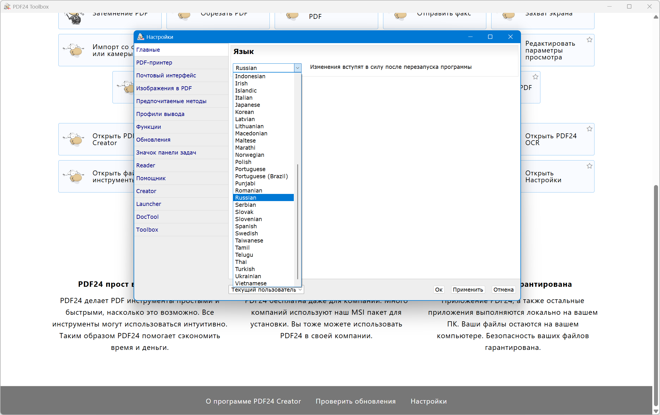Click sheep icon on 'Открыть файловые инструменты' tile
This screenshot has width=660, height=415.
(x=74, y=176)
